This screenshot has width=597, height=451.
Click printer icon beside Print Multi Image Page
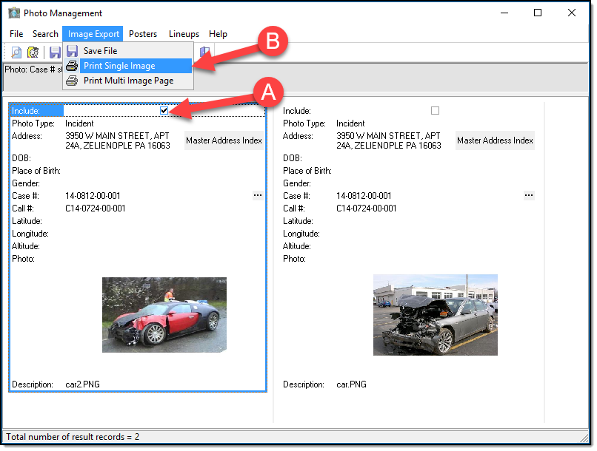pyautogui.click(x=72, y=81)
